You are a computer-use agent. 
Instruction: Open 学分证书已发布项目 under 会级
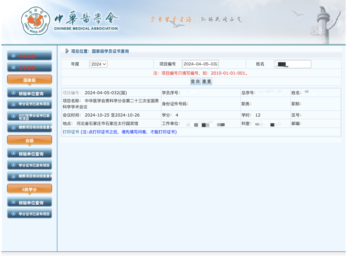coord(29,165)
